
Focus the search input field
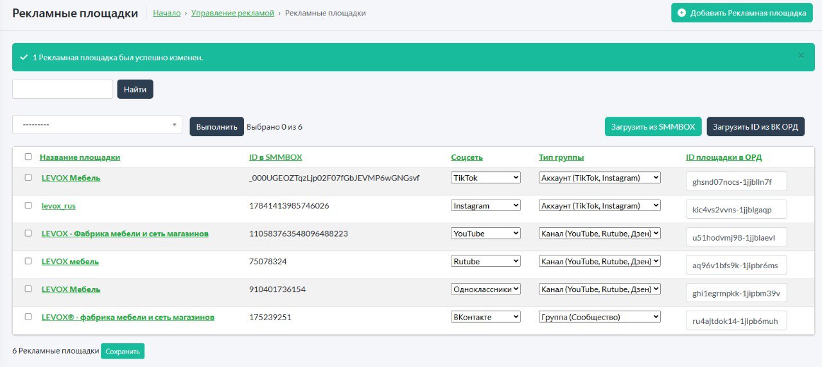click(x=63, y=89)
